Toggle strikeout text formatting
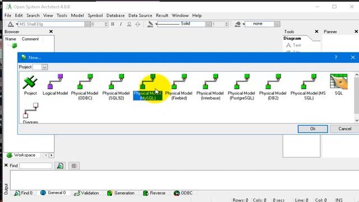 pos(137,24)
